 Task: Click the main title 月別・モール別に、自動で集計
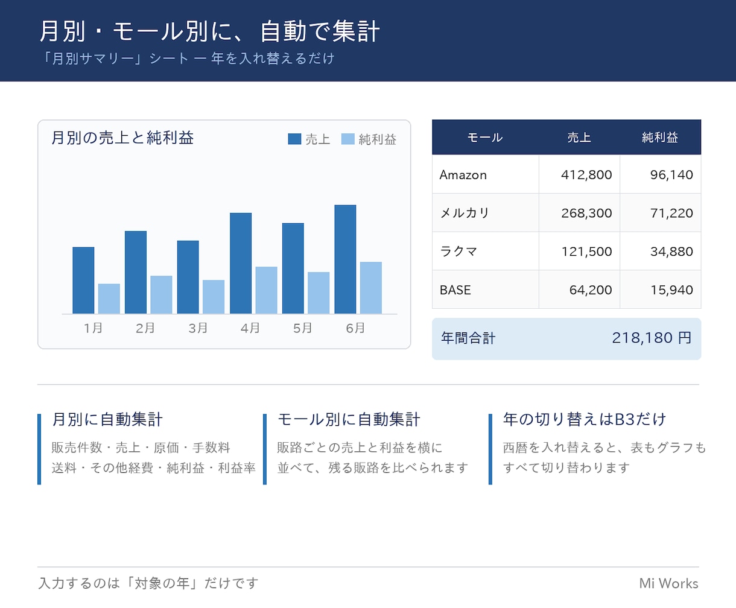coord(210,31)
